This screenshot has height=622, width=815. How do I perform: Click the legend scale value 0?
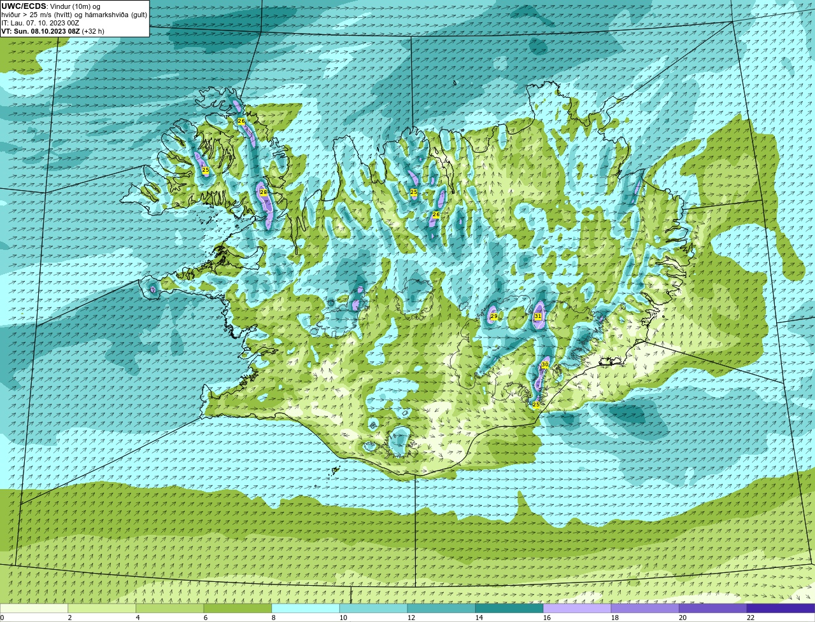pos(3,618)
